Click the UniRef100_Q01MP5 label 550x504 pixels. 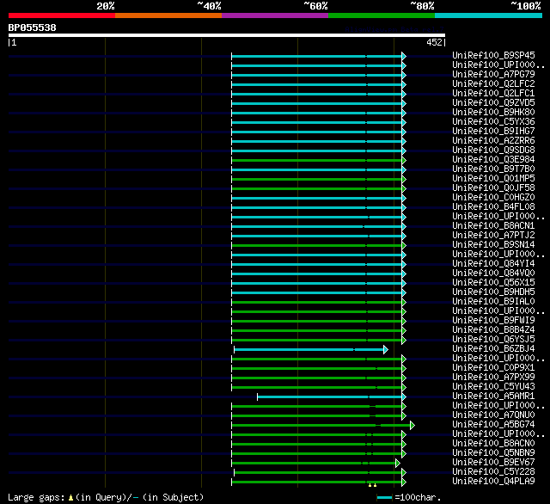tap(493, 179)
